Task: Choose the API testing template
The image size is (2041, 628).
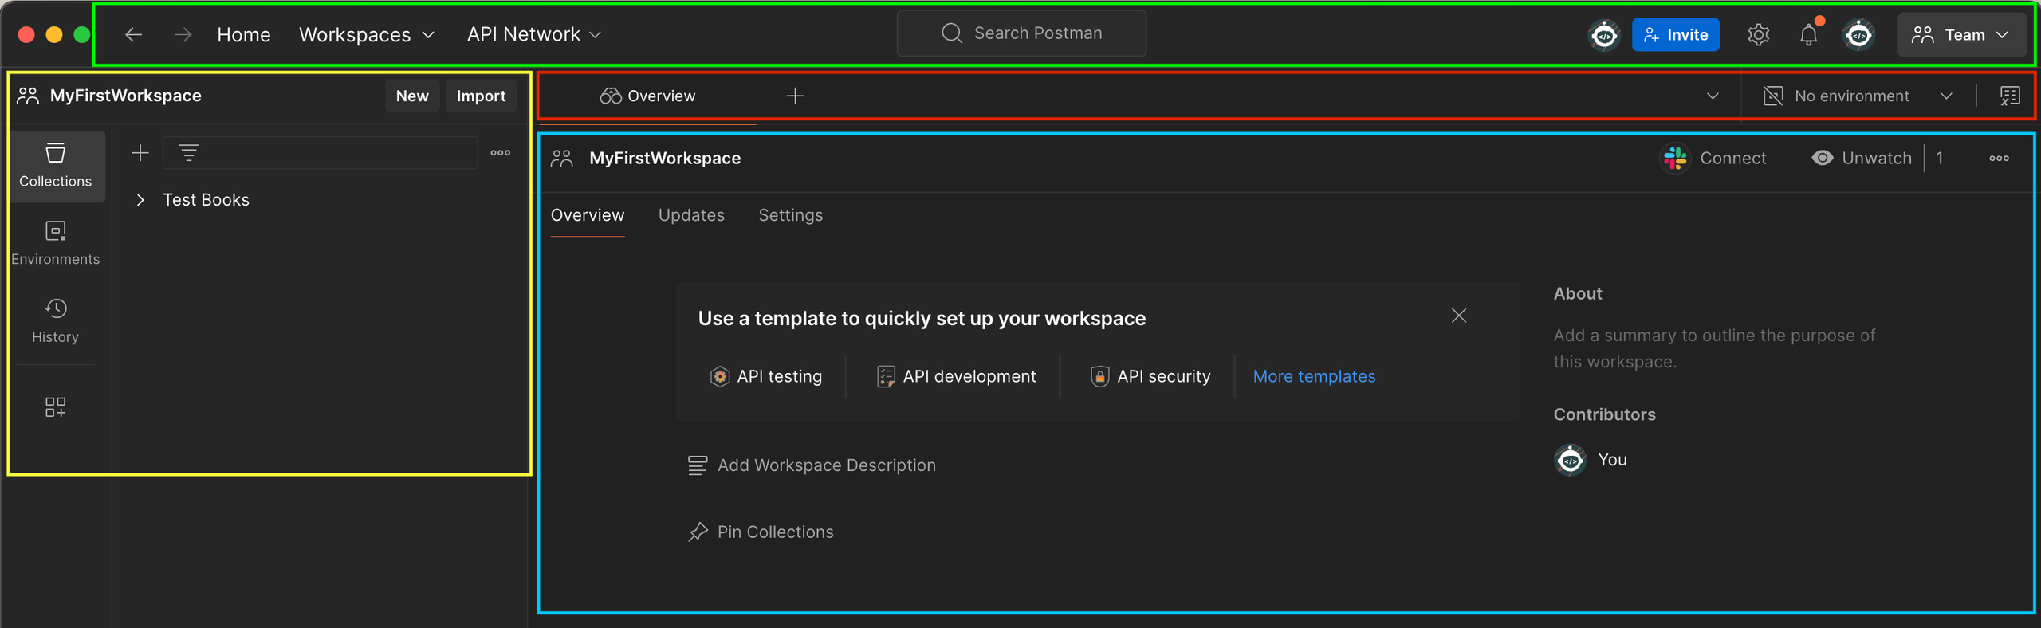Action: click(765, 376)
